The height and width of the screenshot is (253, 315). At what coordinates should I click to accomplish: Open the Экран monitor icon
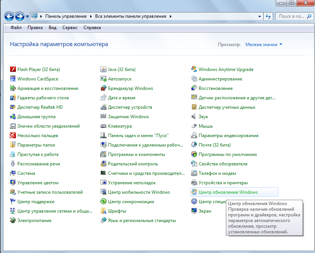coord(194,211)
